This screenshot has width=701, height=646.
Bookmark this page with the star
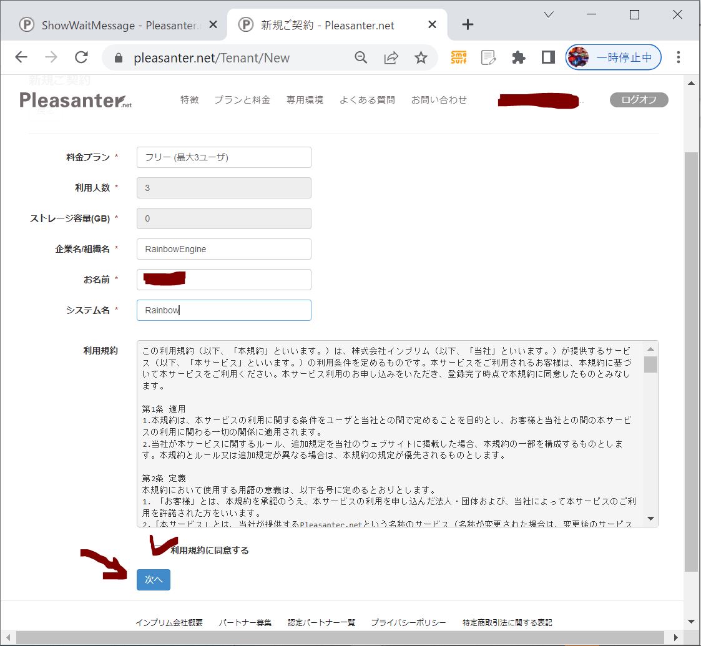[x=421, y=57]
